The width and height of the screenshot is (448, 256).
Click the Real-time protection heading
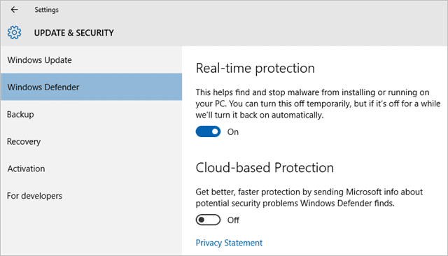point(255,69)
